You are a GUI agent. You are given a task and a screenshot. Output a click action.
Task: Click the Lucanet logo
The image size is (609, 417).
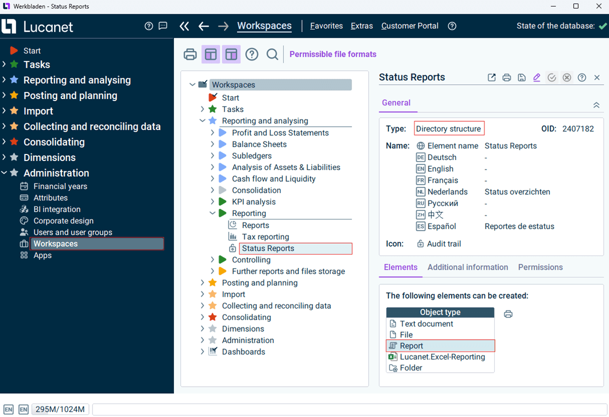pyautogui.click(x=37, y=26)
